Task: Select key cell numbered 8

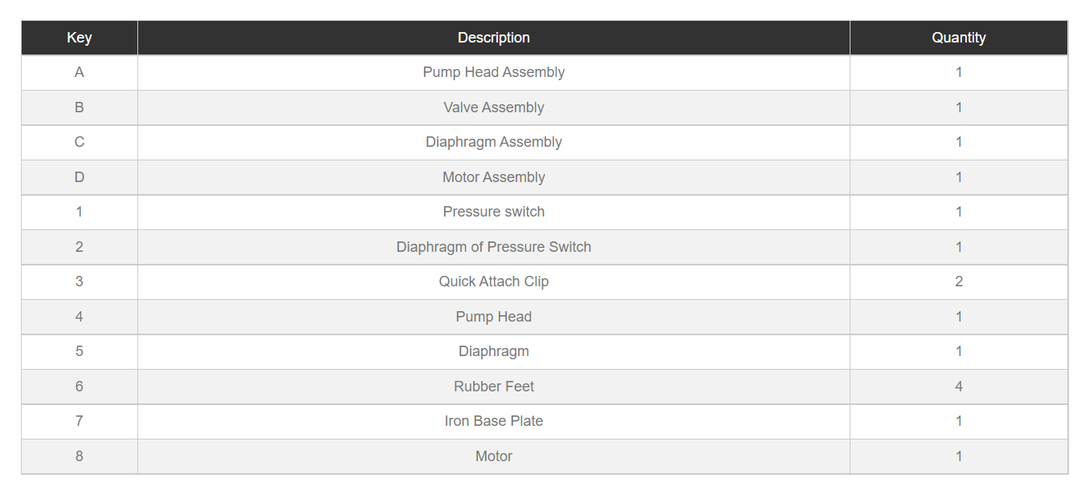Action: coord(80,456)
